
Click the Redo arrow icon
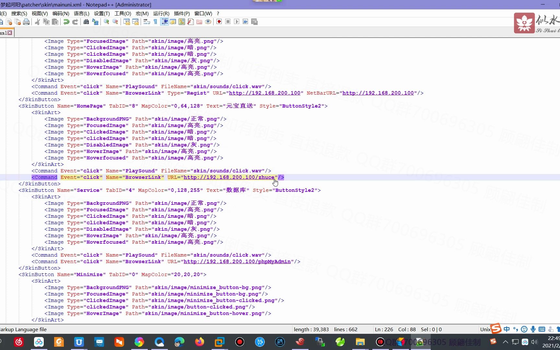tap(75, 22)
